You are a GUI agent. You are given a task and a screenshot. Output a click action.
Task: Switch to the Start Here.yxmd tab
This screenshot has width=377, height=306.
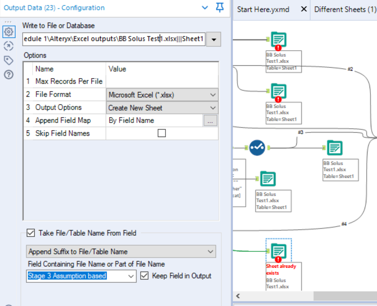tap(263, 9)
